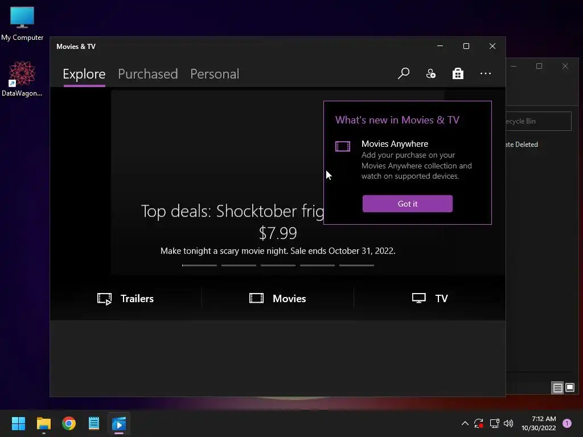The height and width of the screenshot is (437, 583).
Task: Click the Trailers film-play icon
Action: tap(105, 299)
